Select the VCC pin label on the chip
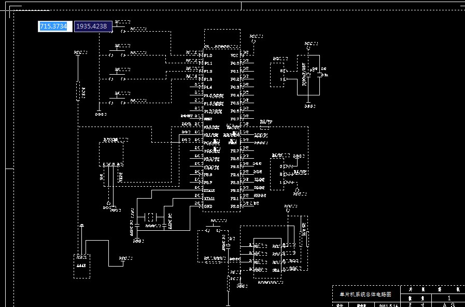 [234, 55]
